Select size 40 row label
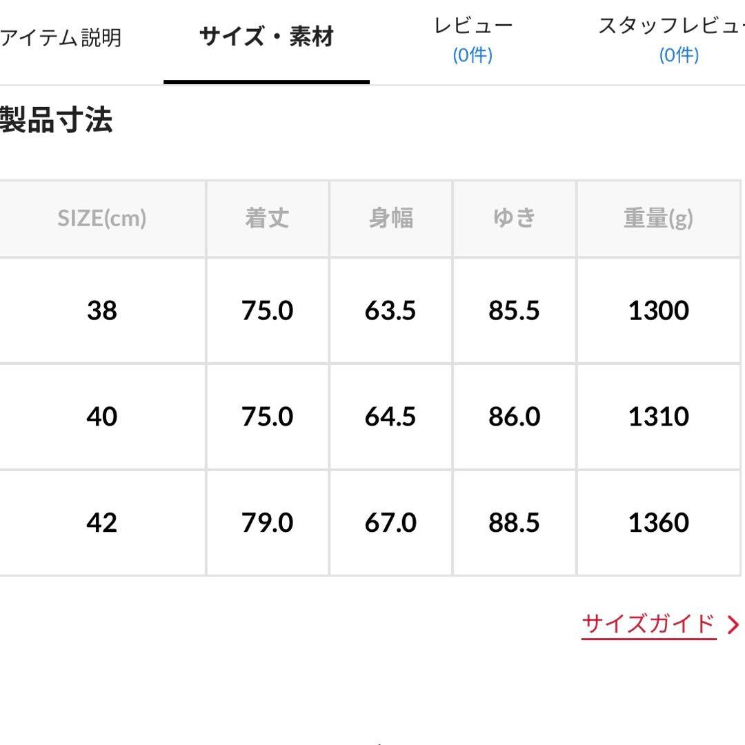The height and width of the screenshot is (745, 745). (101, 417)
